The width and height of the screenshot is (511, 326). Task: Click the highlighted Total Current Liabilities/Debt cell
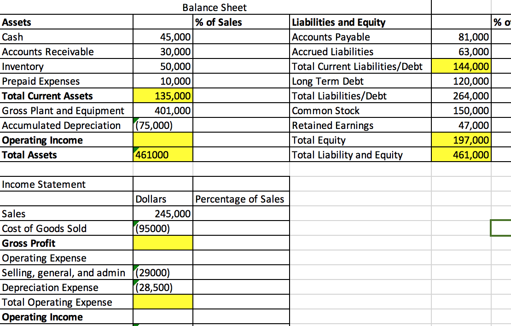pos(460,66)
